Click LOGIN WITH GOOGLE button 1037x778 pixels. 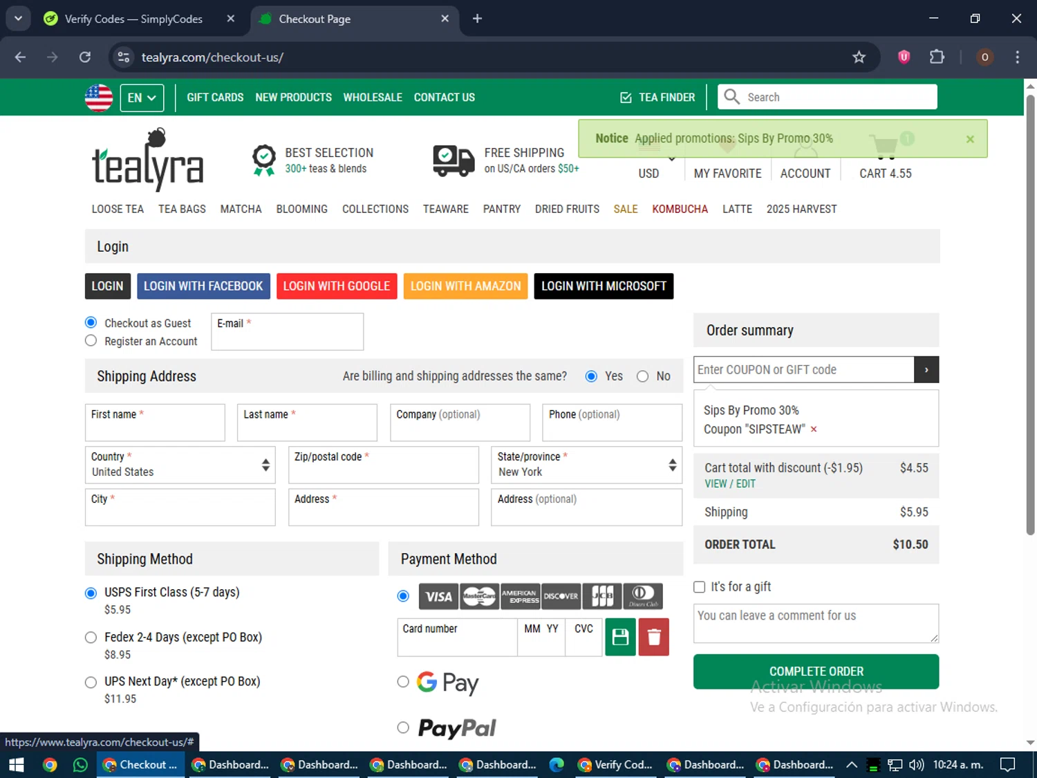click(337, 286)
